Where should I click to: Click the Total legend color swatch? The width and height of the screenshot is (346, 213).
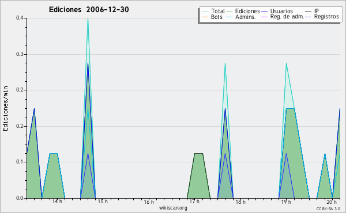pos(205,12)
